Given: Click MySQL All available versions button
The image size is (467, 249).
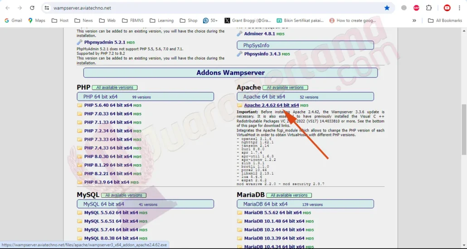Looking at the screenshot, I should pos(124,195).
